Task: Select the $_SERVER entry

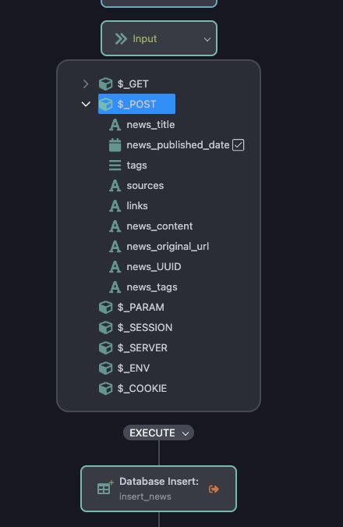Action: tap(143, 348)
